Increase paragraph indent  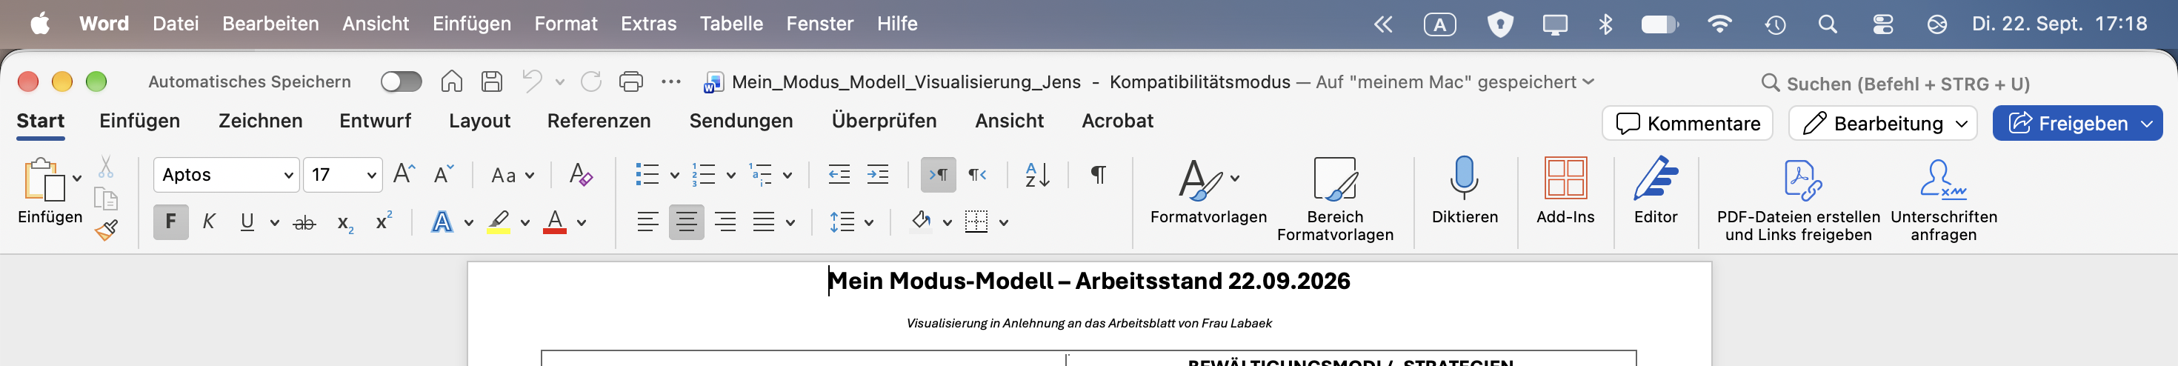[x=878, y=175]
